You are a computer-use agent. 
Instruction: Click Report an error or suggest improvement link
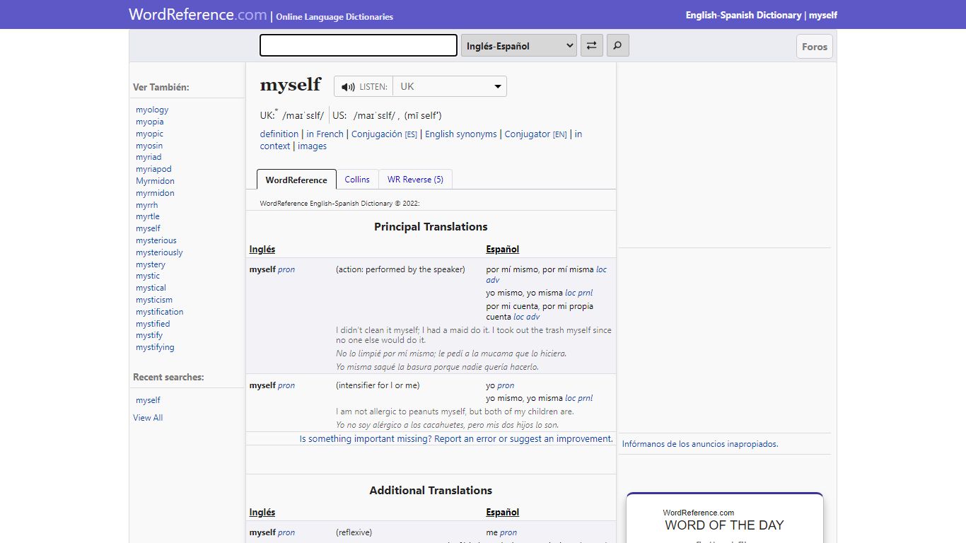(x=456, y=439)
